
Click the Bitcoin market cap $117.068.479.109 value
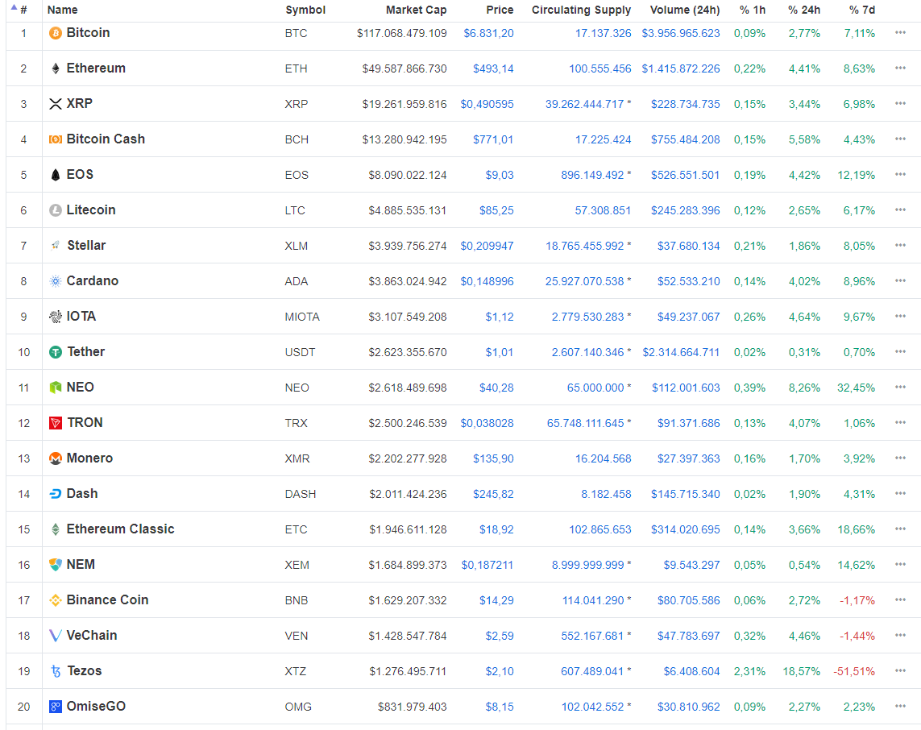[402, 34]
